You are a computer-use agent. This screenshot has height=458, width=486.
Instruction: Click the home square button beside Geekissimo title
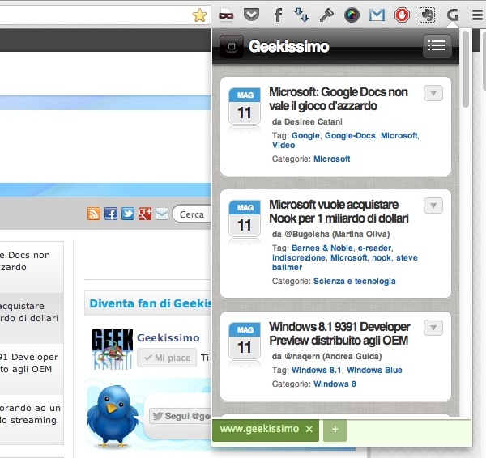tap(231, 46)
